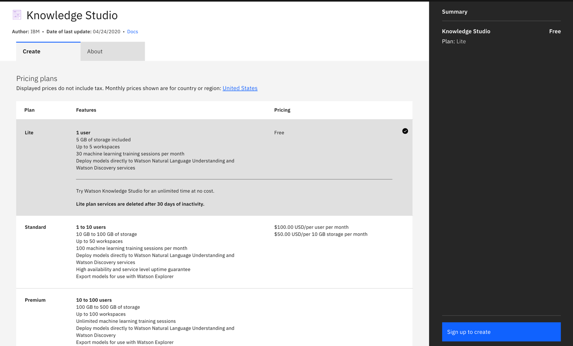Click 'High availability and service level' line

coord(133,269)
